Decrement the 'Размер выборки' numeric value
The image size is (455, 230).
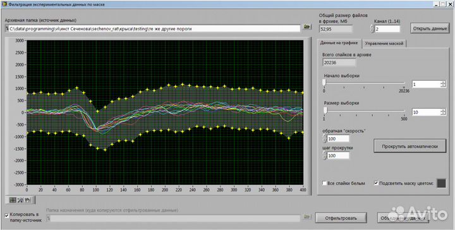click(x=443, y=114)
